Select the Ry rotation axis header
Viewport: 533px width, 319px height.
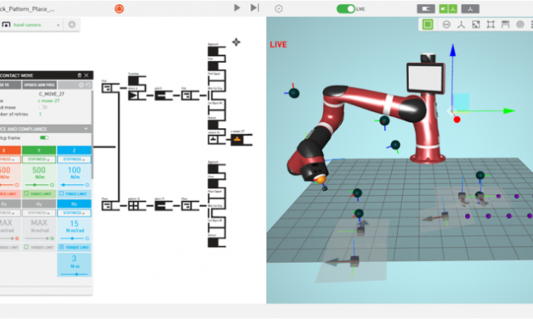39,204
